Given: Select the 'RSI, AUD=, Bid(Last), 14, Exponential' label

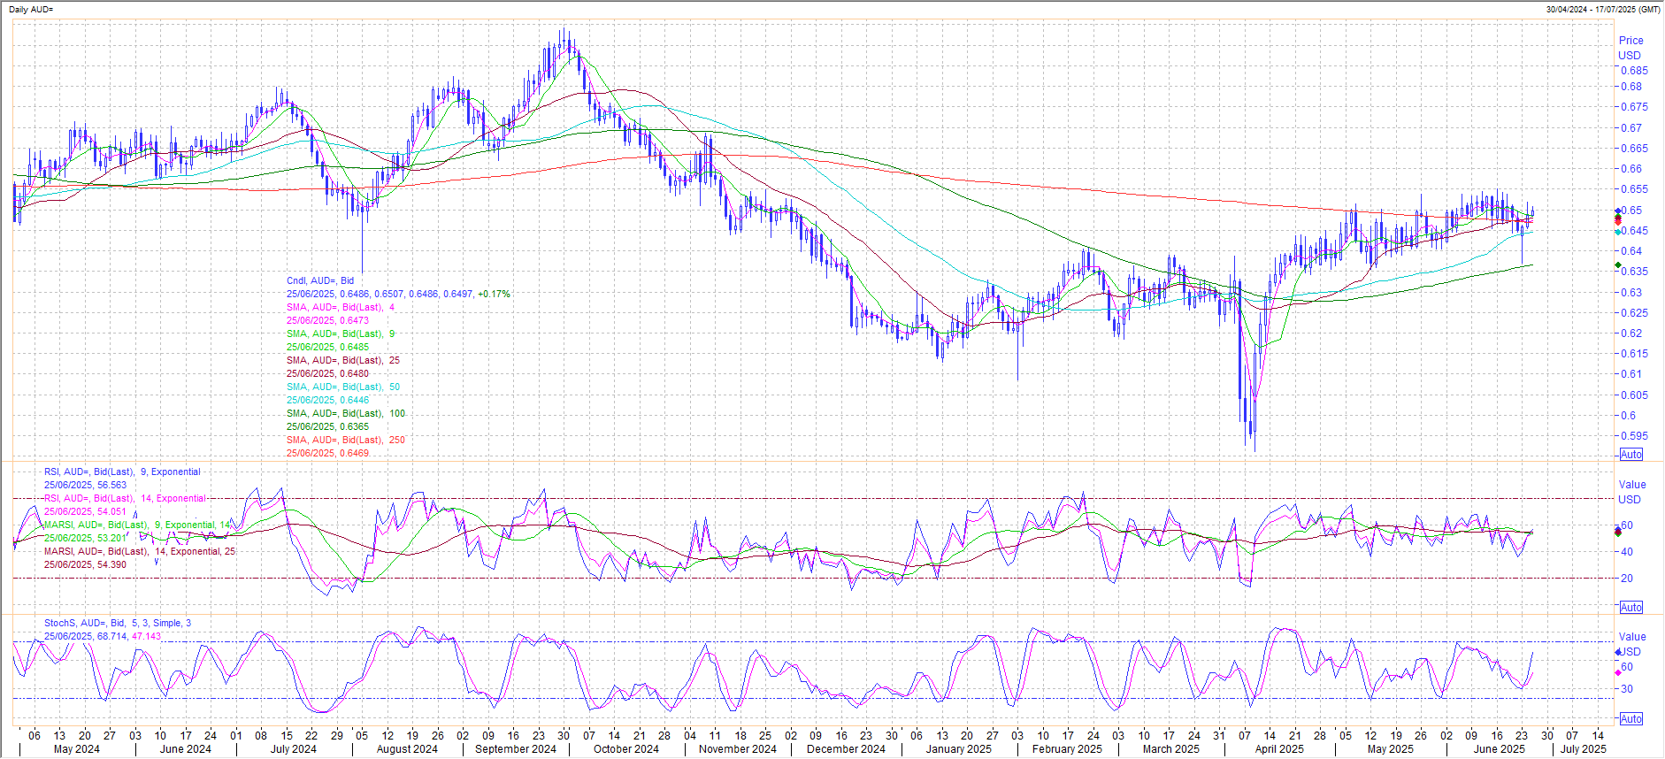Looking at the screenshot, I should tap(125, 499).
